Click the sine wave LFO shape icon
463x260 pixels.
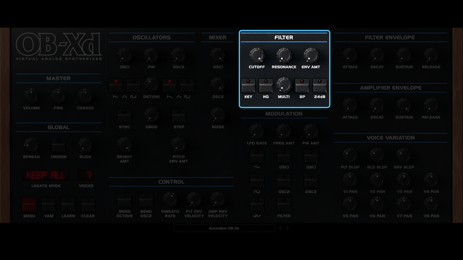(257, 156)
